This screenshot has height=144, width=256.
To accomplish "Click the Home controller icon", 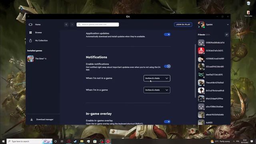I will (x=30, y=24).
